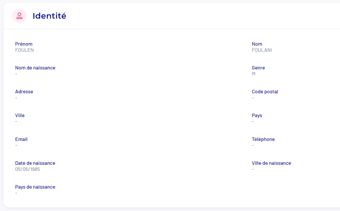Click the Date de naissance label

[x=35, y=163]
